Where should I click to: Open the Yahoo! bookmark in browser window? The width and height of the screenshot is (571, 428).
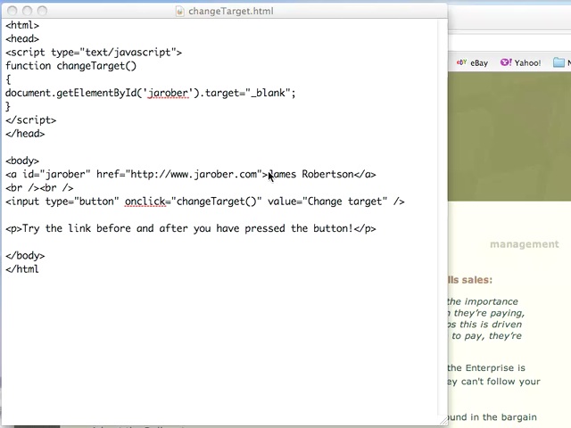(521, 62)
